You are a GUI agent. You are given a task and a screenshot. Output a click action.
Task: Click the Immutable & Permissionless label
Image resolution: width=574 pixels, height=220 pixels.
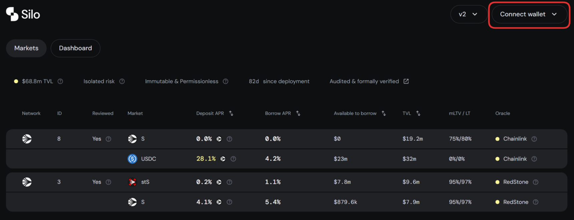coord(182,81)
